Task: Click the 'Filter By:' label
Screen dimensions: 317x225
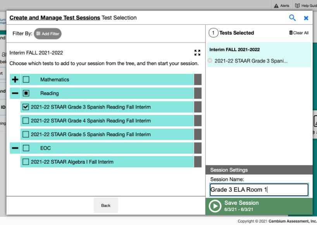Action: [22, 33]
